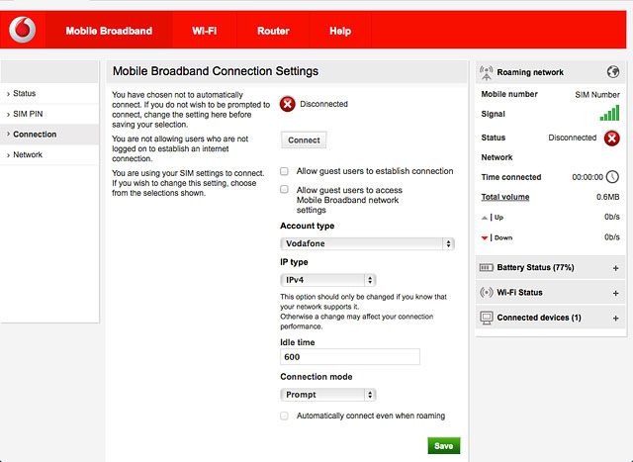Select SIM PIN in the left sidebar
The width and height of the screenshot is (633, 462).
[49, 114]
